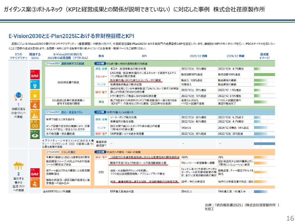Viewport: 295px width, 221px height.
Task: Click the 業務革新統括部 department cell
Action: click(x=101, y=144)
